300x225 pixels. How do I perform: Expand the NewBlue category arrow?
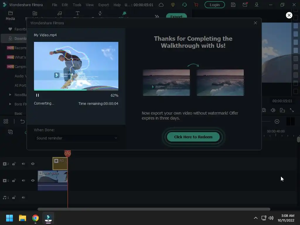[x=10, y=95]
